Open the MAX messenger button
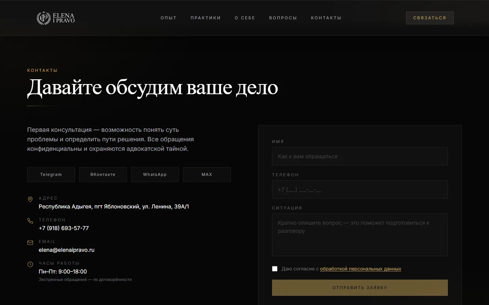The height and width of the screenshot is (305, 489). click(x=207, y=175)
